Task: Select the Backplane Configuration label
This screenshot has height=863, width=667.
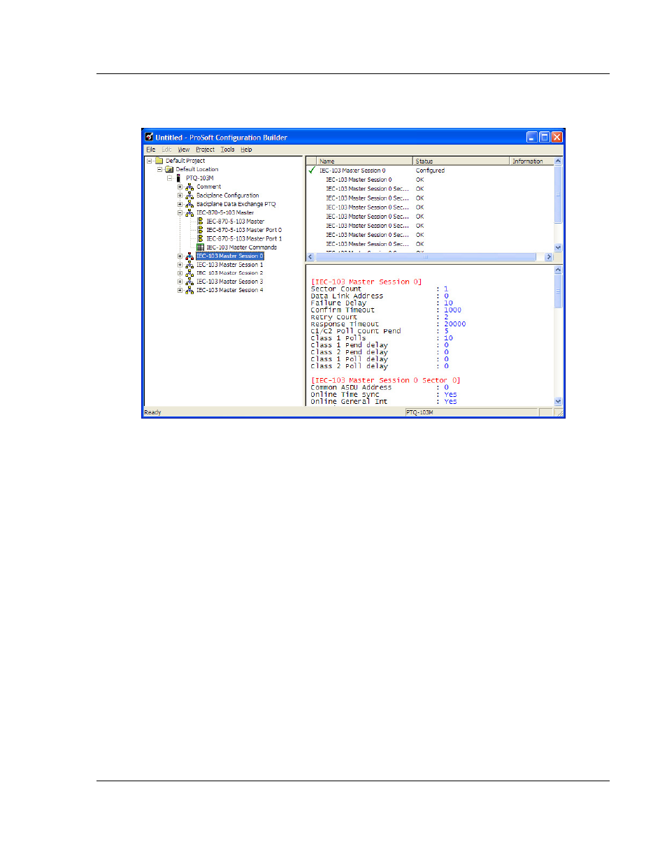Action: click(227, 196)
